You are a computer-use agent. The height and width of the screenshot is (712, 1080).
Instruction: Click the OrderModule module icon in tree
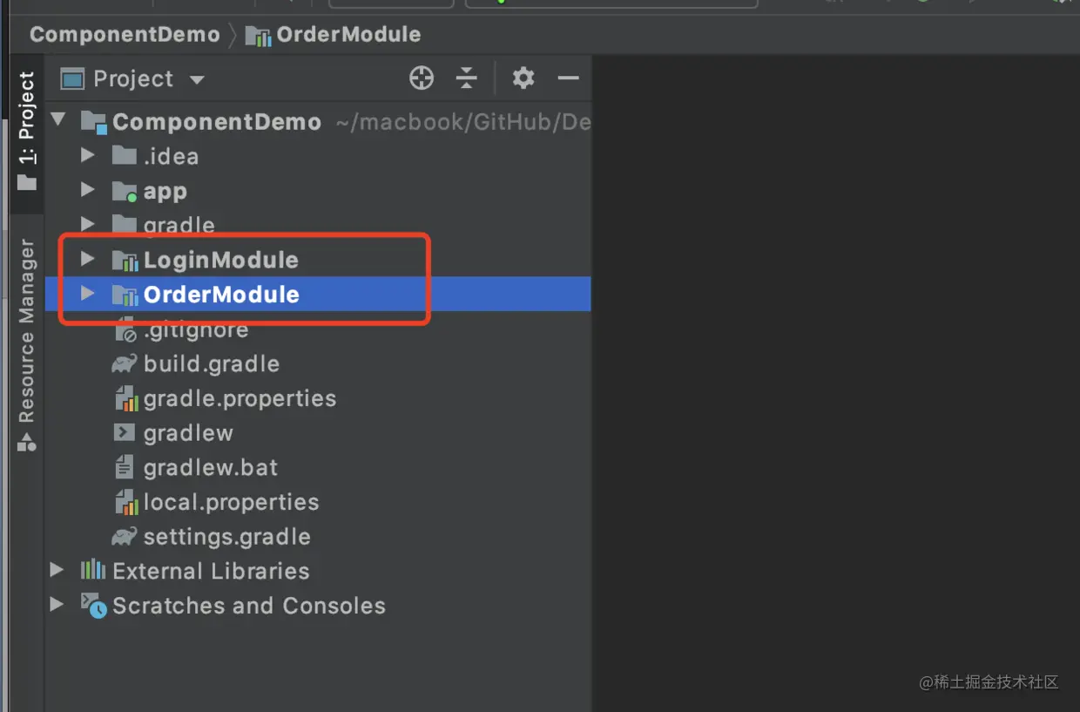(125, 295)
